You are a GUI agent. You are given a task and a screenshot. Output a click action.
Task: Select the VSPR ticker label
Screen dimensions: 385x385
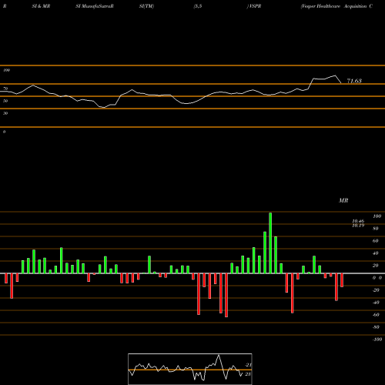coord(254,6)
